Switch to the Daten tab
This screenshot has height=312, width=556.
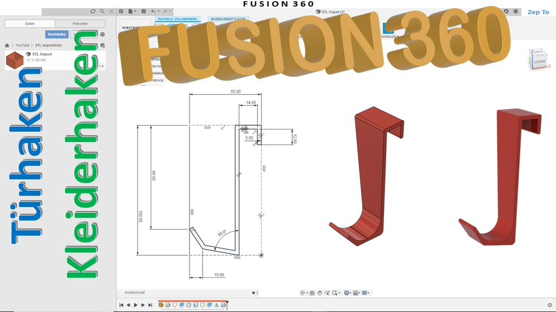pyautogui.click(x=30, y=24)
